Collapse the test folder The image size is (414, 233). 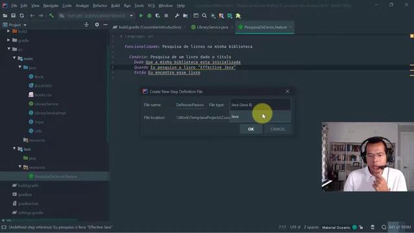(14, 149)
